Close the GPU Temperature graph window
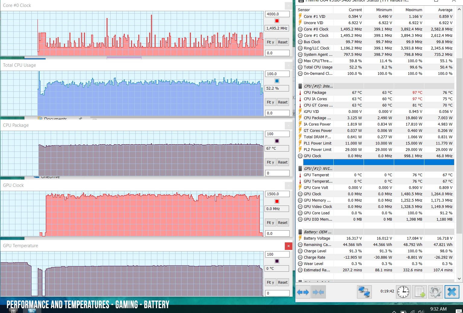This screenshot has height=313, width=463. pyautogui.click(x=288, y=246)
